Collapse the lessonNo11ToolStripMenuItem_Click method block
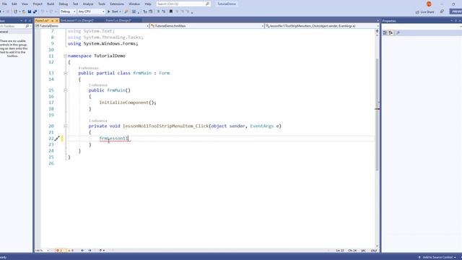The image size is (462, 260). coord(66,126)
